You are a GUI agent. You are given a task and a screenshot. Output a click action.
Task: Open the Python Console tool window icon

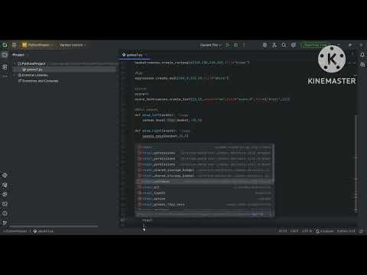pyautogui.click(x=5, y=185)
